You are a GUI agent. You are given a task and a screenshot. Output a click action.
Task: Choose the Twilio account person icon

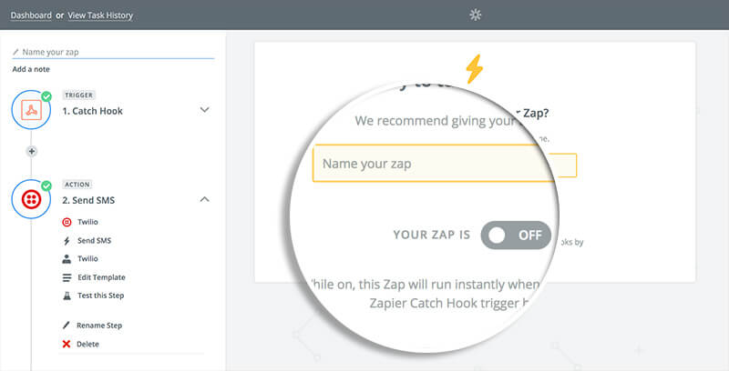pyautogui.click(x=67, y=259)
